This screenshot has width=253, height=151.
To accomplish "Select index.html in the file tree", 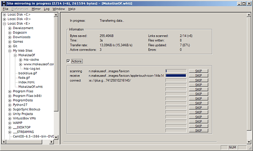I will 26,82.
